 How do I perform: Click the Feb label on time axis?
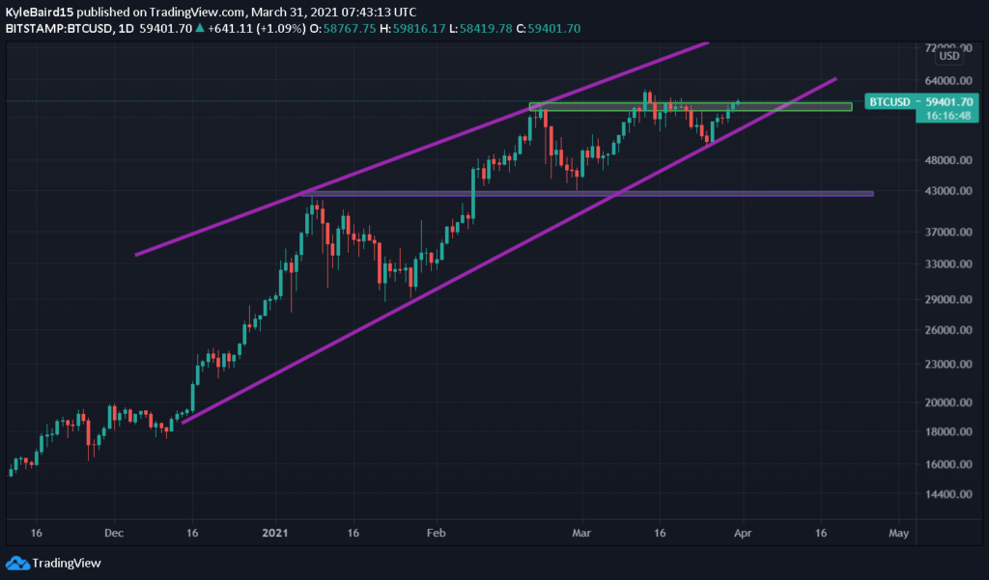[x=436, y=534]
